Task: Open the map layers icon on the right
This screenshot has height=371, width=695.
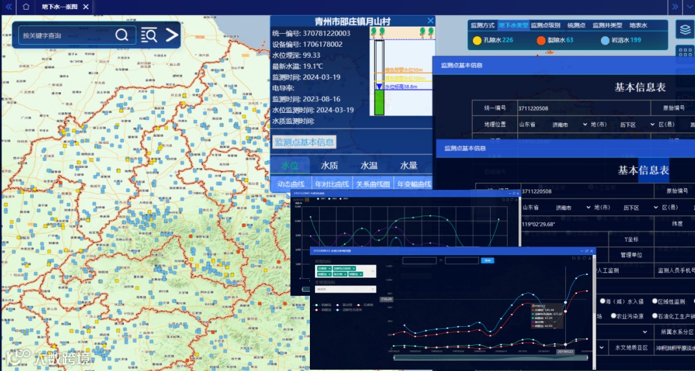Action: pyautogui.click(x=685, y=29)
